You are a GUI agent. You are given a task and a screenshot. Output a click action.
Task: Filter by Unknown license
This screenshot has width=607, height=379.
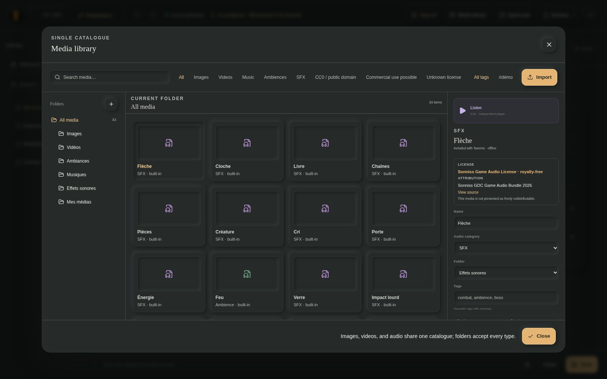tap(444, 77)
